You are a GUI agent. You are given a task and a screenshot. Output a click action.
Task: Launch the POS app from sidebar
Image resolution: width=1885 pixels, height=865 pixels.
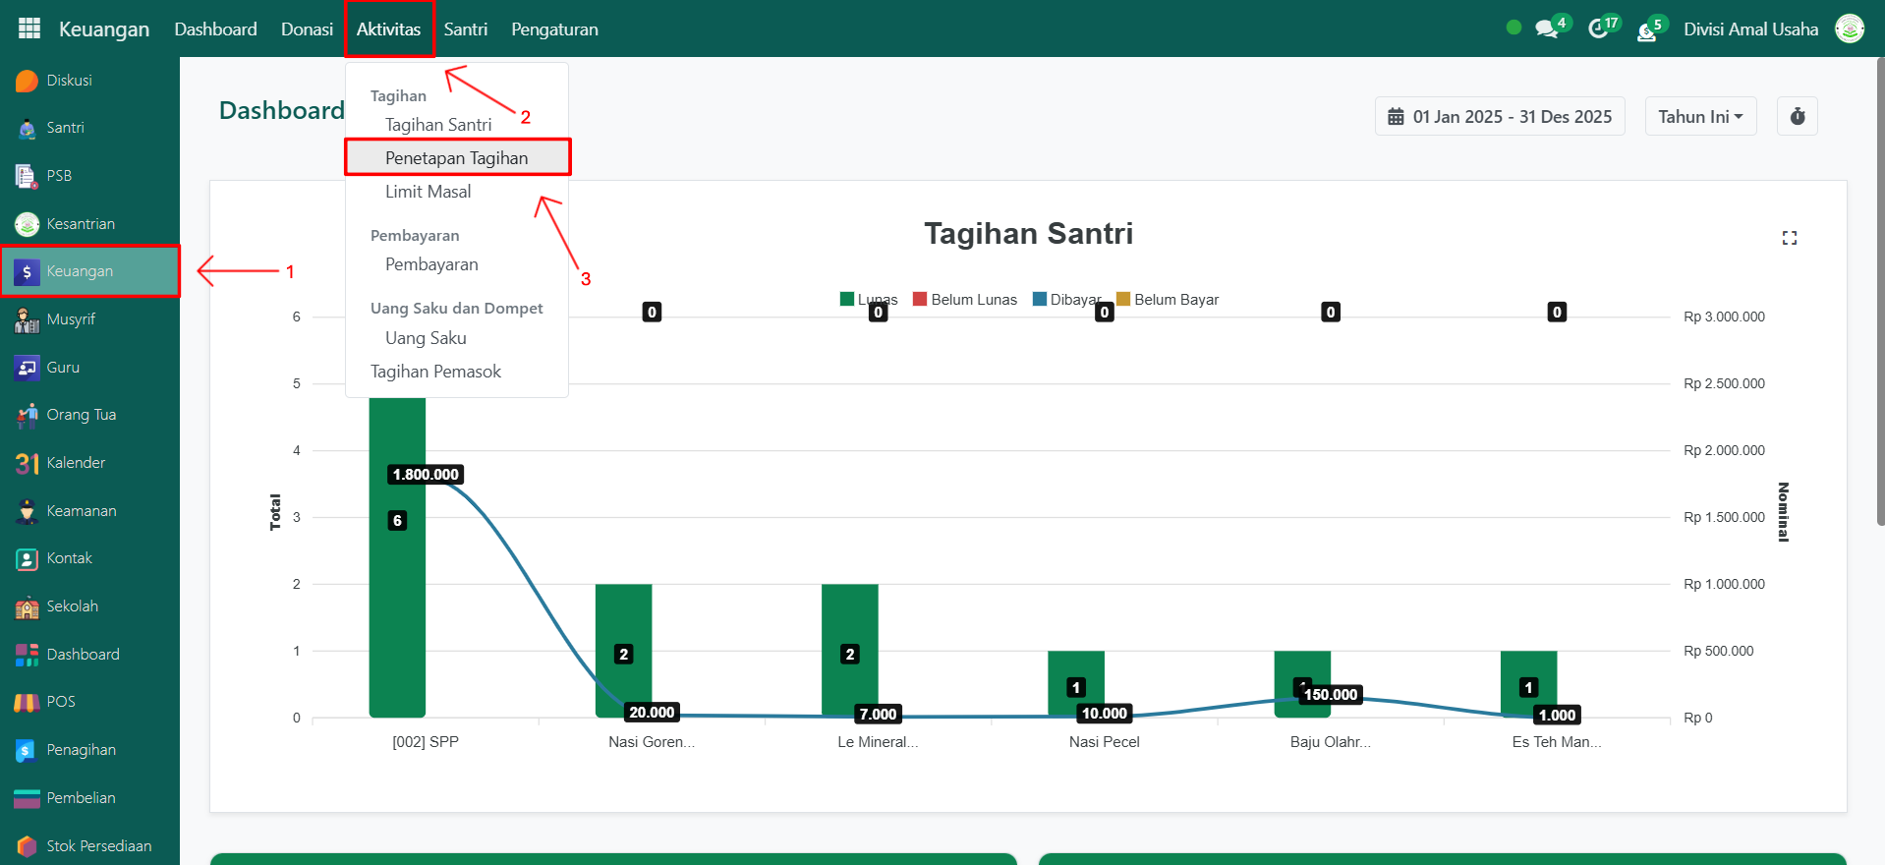click(60, 702)
